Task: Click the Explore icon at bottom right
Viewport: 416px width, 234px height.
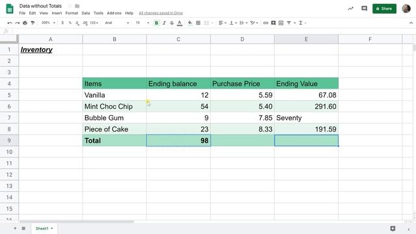Action: point(393,228)
